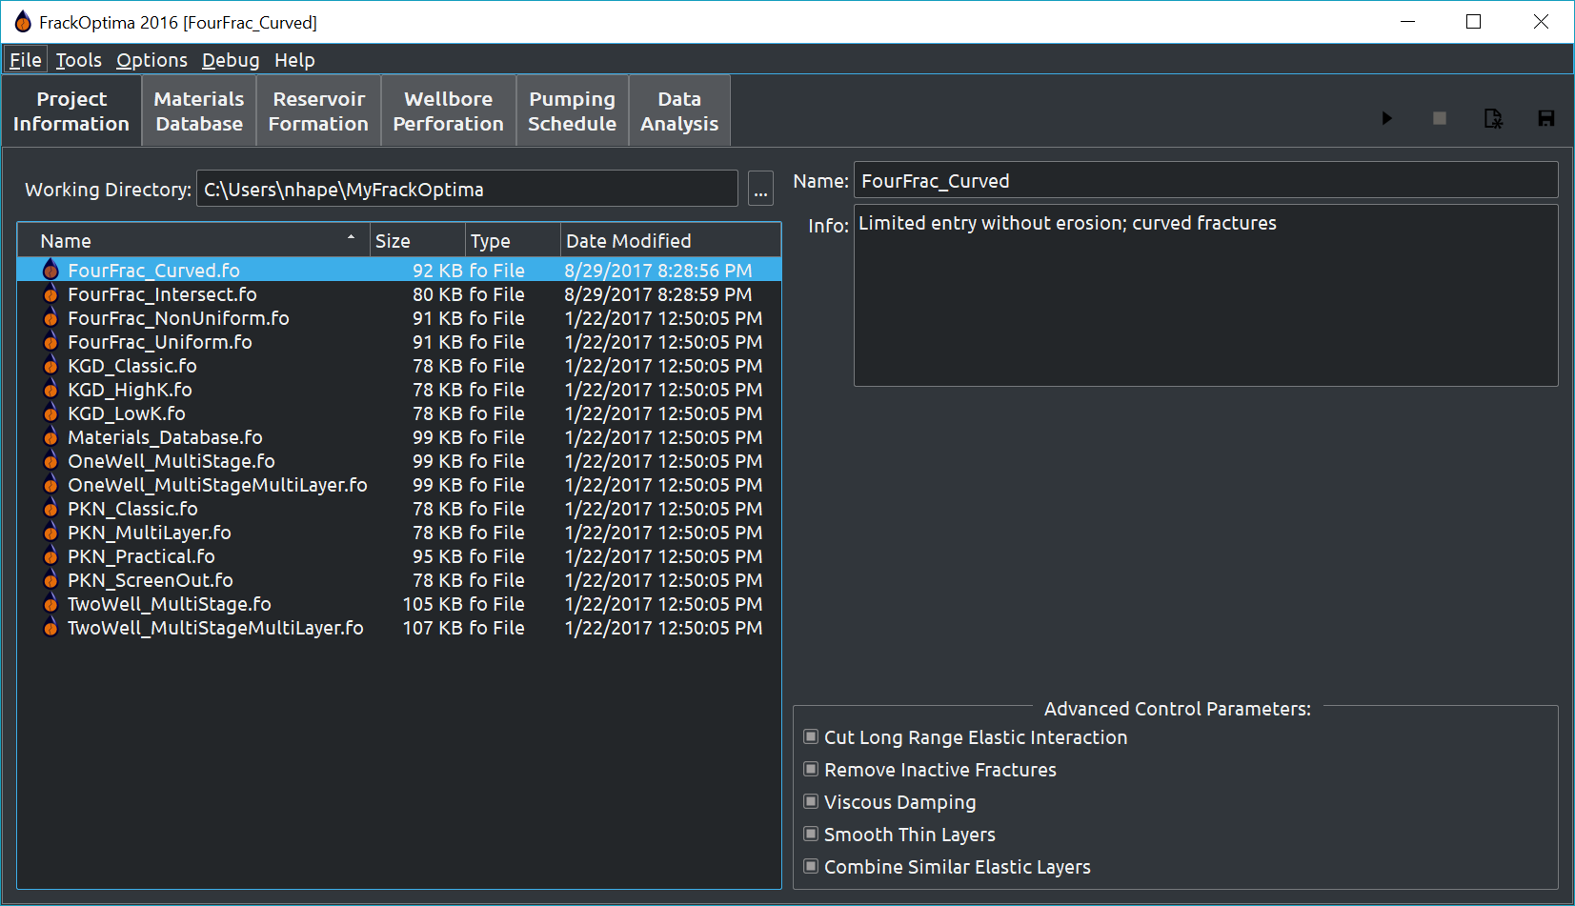Click the flame icon beside PKN_Classic.fo
Screen dimensions: 1575x906
click(50, 508)
